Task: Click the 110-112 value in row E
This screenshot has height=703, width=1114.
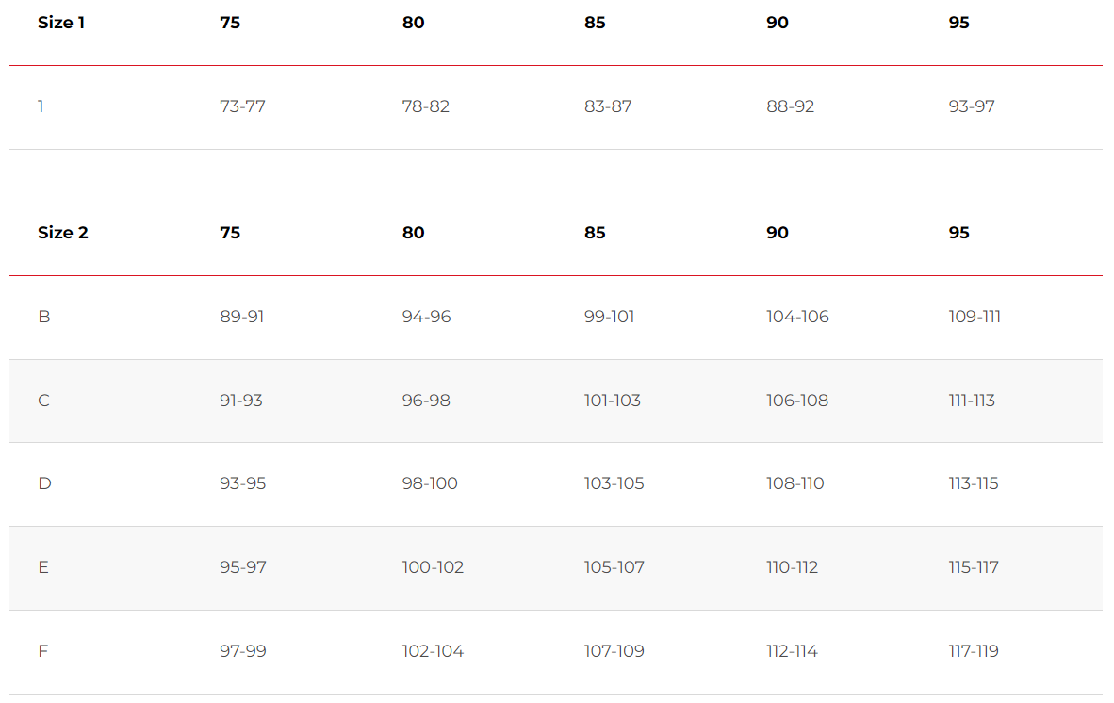Action: 792,567
